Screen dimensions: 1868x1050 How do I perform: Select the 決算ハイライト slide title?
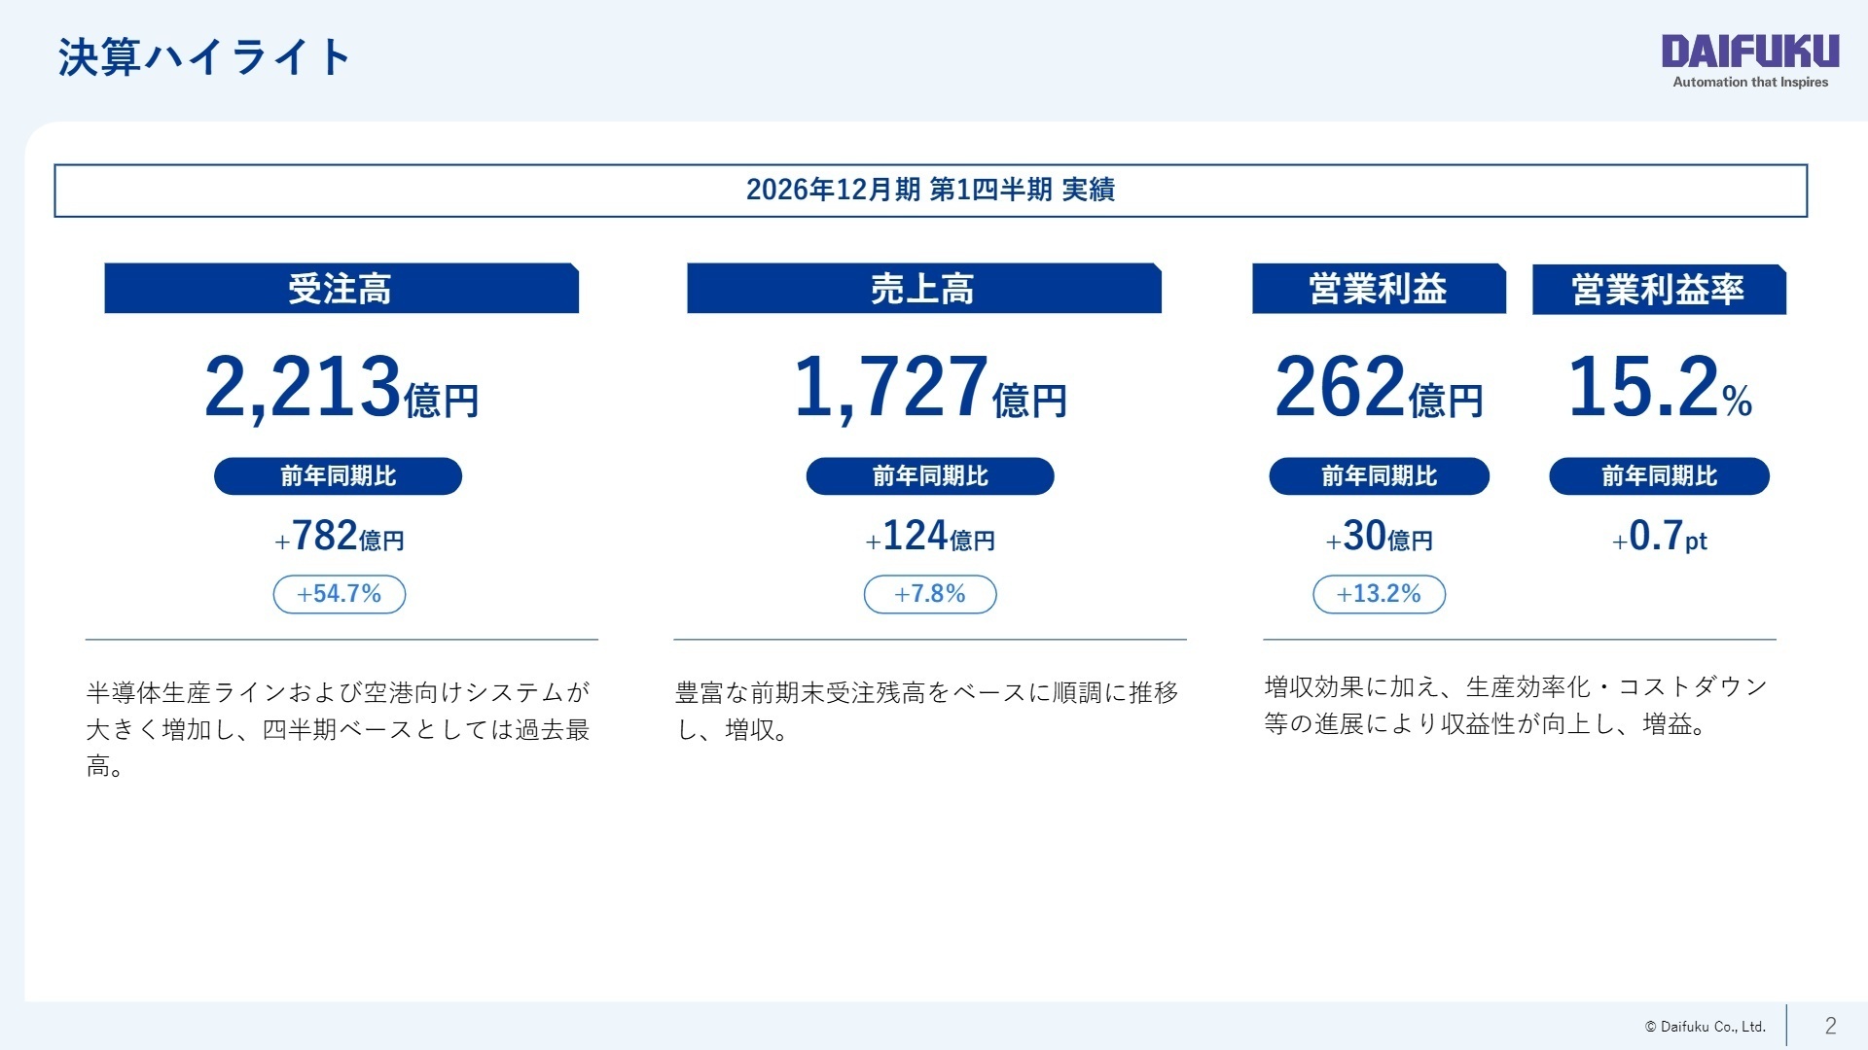tap(204, 56)
